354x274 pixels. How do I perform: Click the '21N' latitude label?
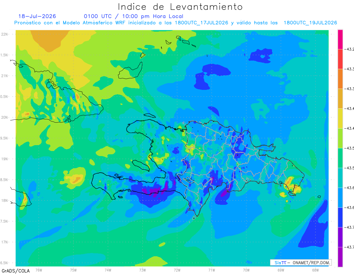pos(5,76)
